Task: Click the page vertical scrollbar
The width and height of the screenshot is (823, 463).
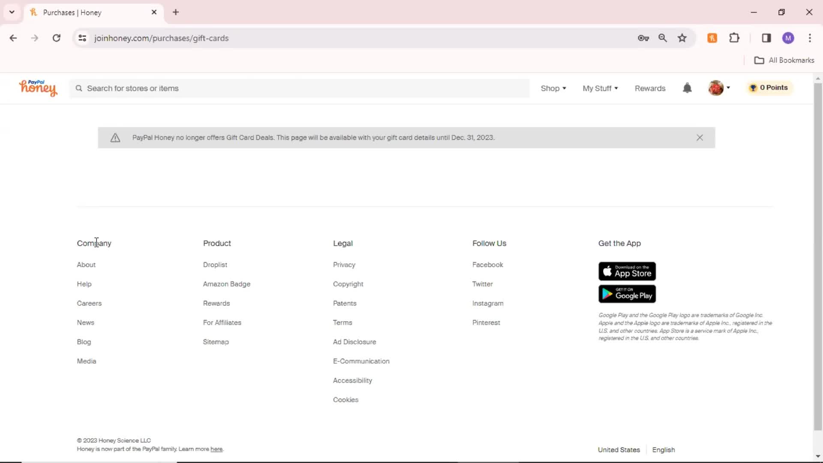Action: [x=818, y=257]
